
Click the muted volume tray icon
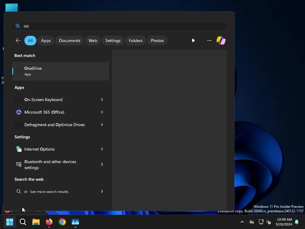coord(269,222)
